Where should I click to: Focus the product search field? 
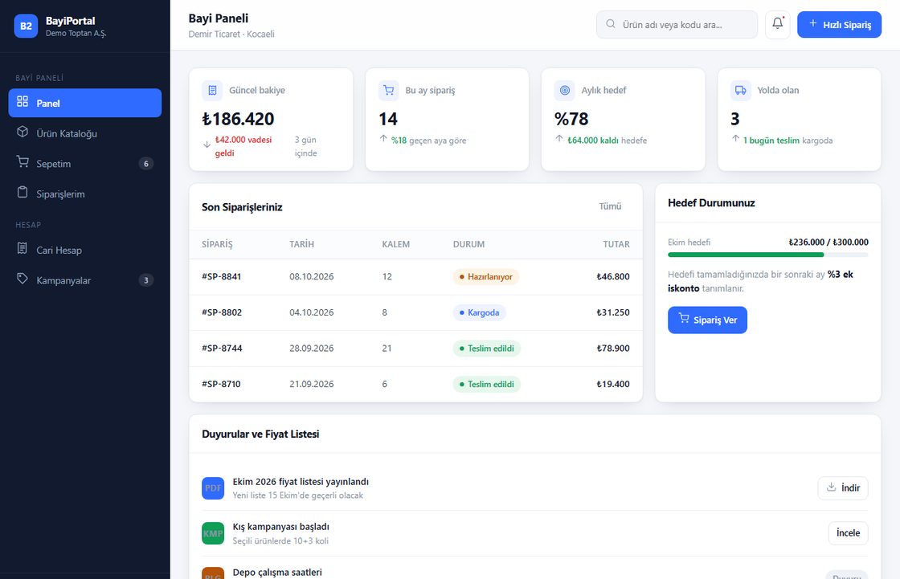point(677,25)
